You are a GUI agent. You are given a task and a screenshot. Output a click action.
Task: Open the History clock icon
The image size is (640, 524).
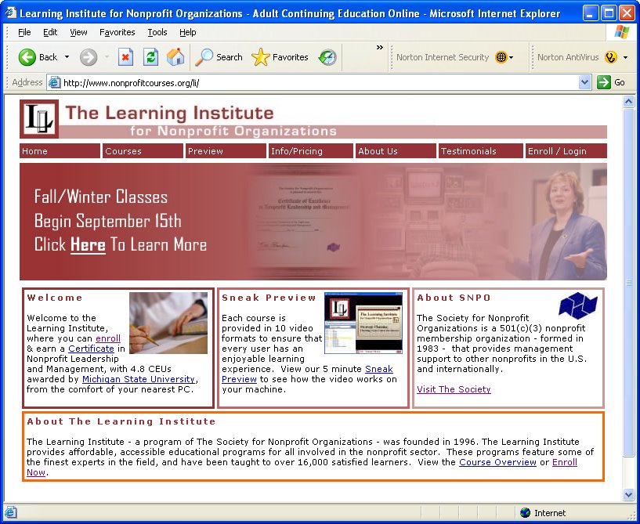[x=327, y=57]
